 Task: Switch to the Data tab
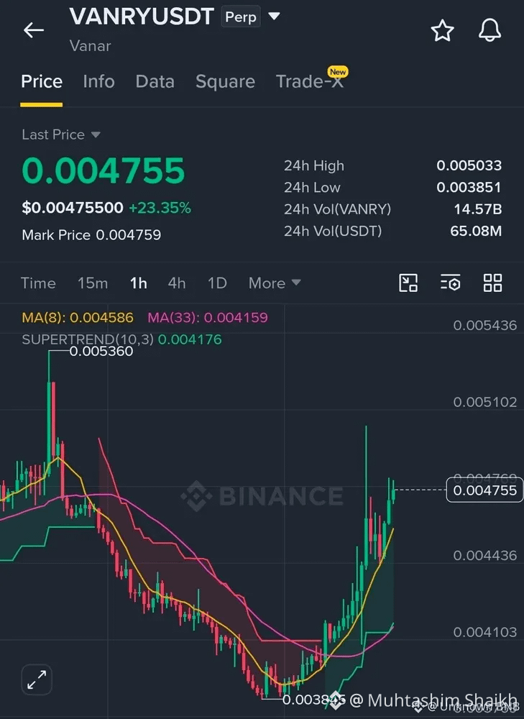(155, 82)
